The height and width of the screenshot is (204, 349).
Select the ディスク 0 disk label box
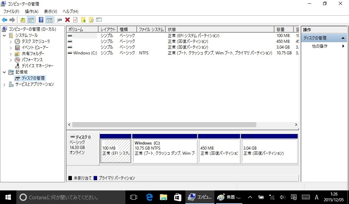[x=82, y=149]
